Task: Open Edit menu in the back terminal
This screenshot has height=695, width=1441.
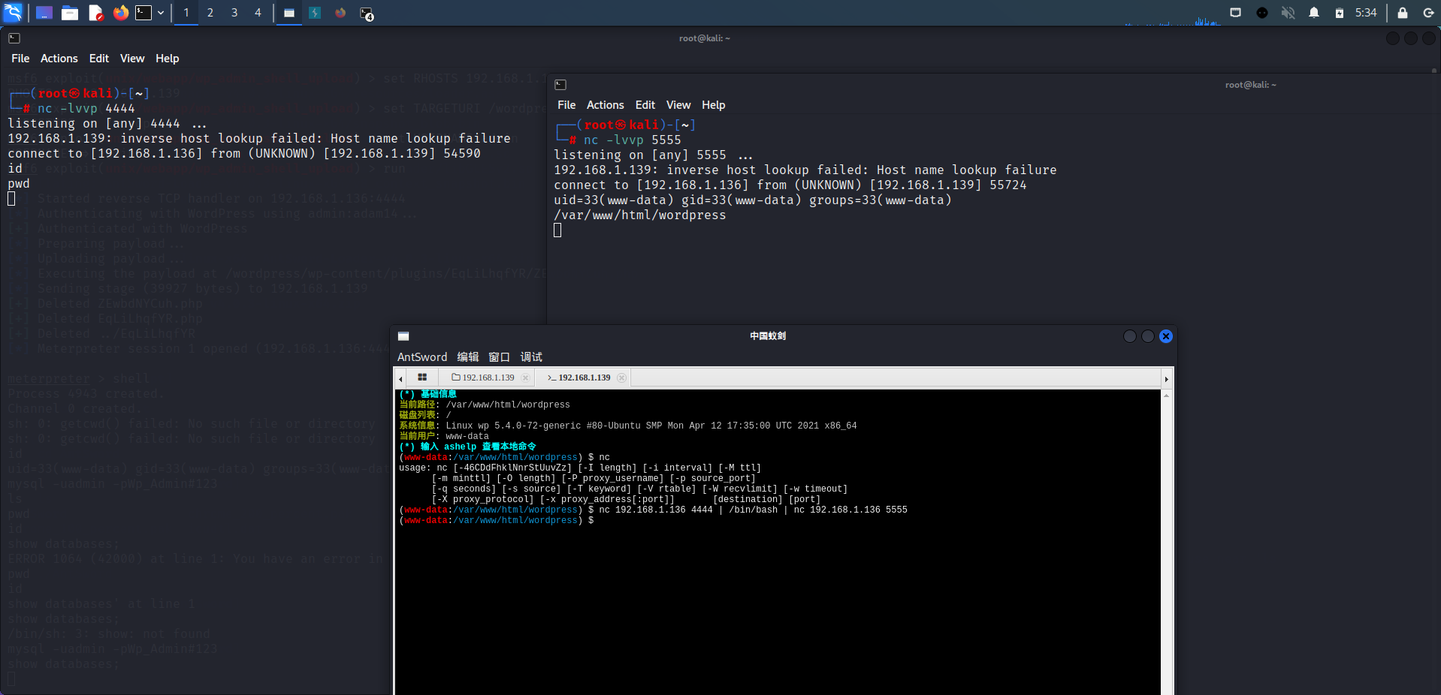Action: coord(99,59)
